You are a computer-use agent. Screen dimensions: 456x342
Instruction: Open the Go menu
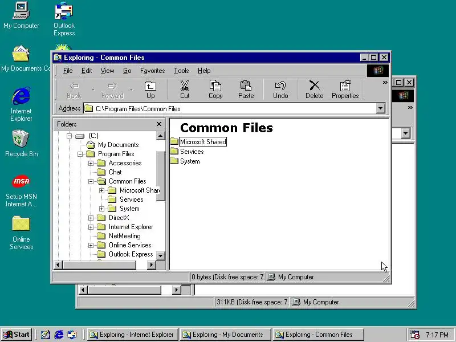click(127, 71)
